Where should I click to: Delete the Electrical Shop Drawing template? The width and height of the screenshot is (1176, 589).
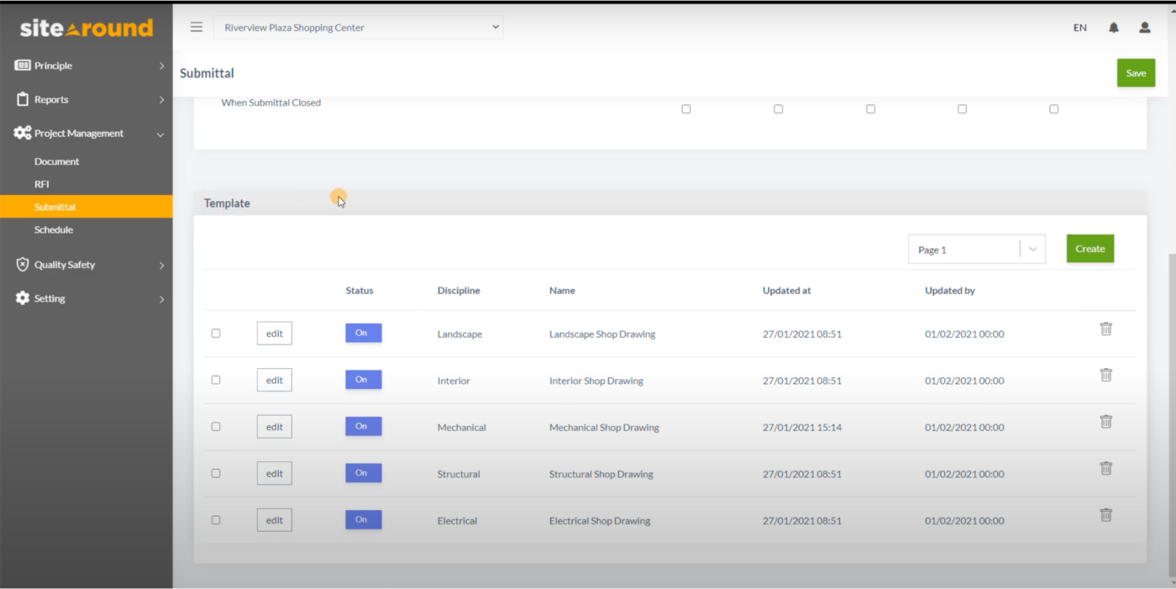tap(1106, 515)
